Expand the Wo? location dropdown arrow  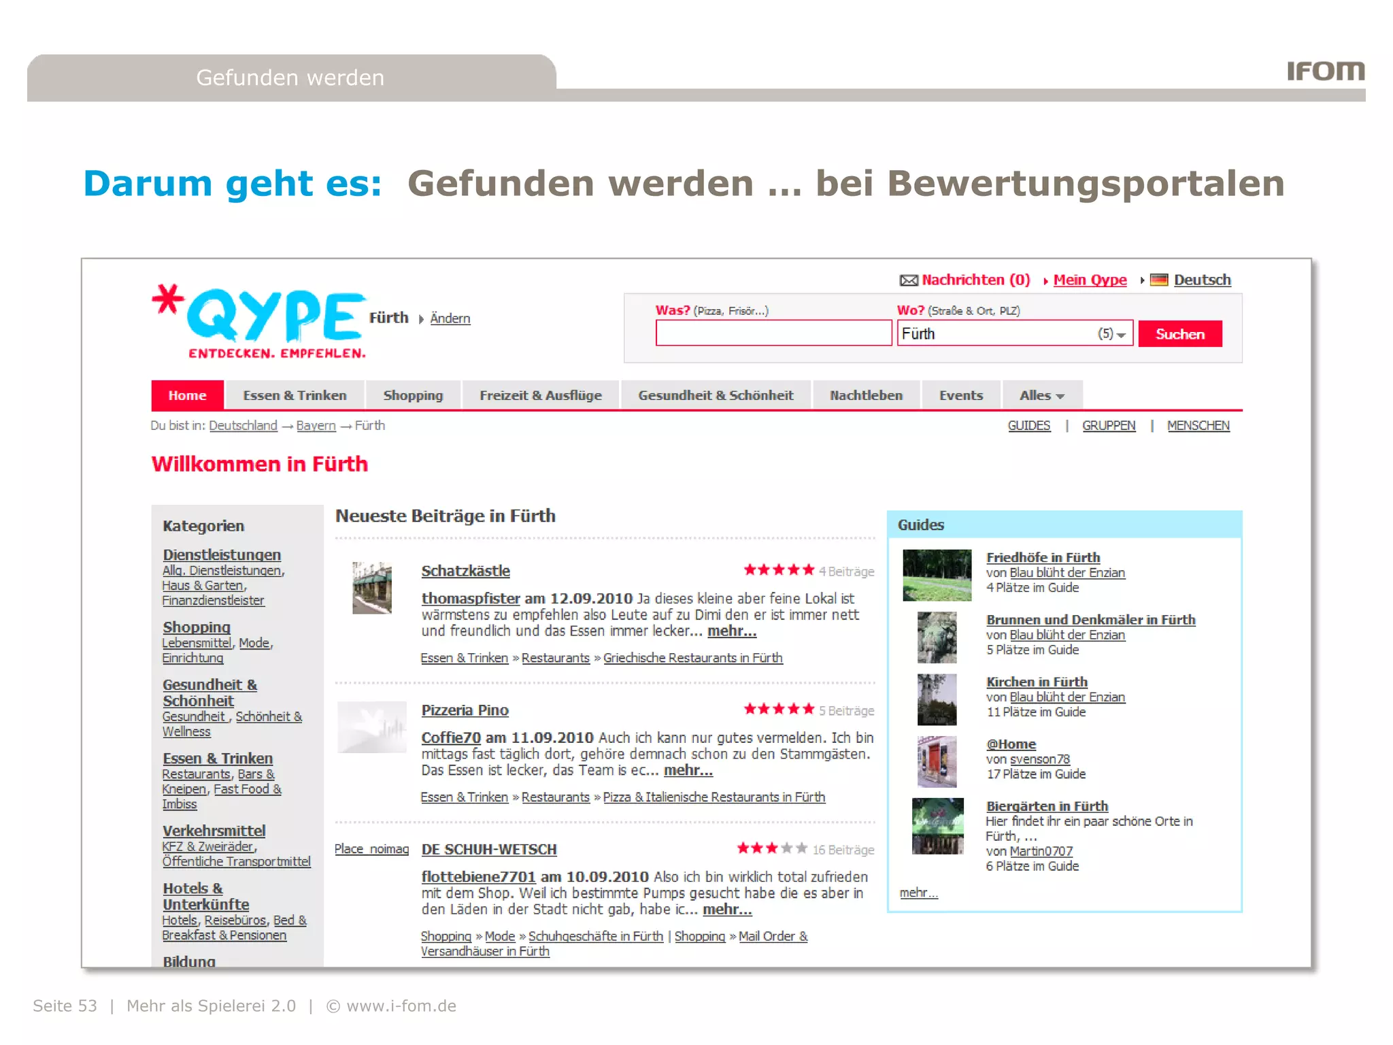click(1121, 335)
